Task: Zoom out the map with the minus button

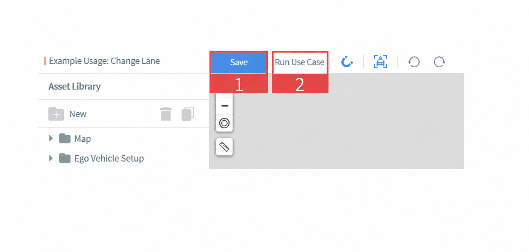Action: (224, 105)
